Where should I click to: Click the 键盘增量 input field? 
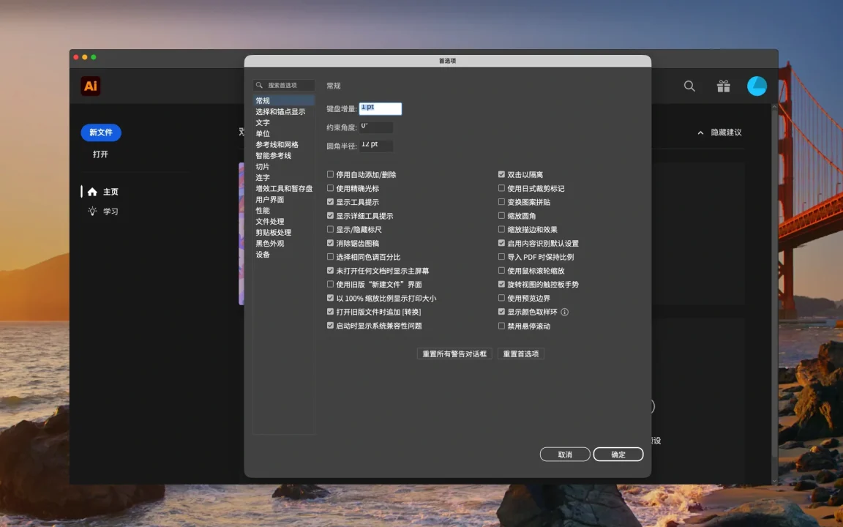pos(380,108)
